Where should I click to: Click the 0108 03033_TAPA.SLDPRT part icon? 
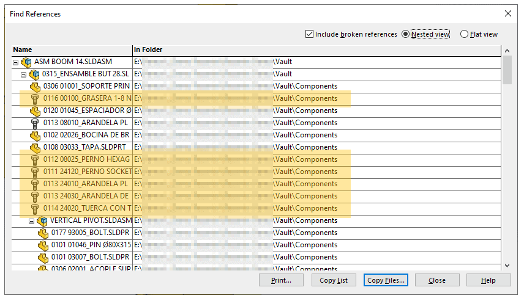pyautogui.click(x=35, y=147)
